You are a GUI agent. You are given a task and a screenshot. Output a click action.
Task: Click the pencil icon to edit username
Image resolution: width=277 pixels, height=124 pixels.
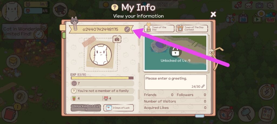coord(127,29)
